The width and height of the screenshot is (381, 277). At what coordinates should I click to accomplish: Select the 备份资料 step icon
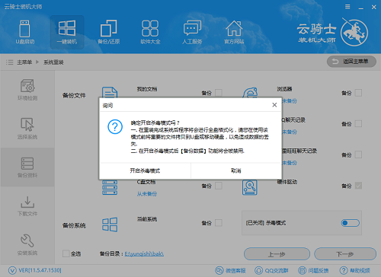27,164
